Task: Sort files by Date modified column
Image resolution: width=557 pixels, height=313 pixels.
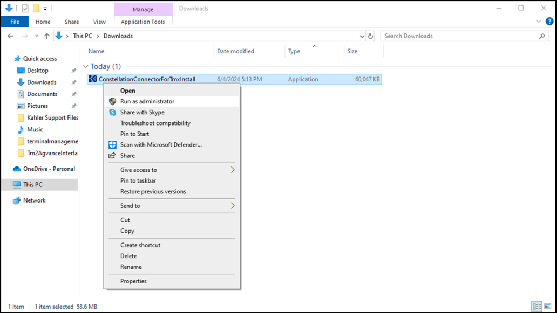Action: click(x=235, y=51)
